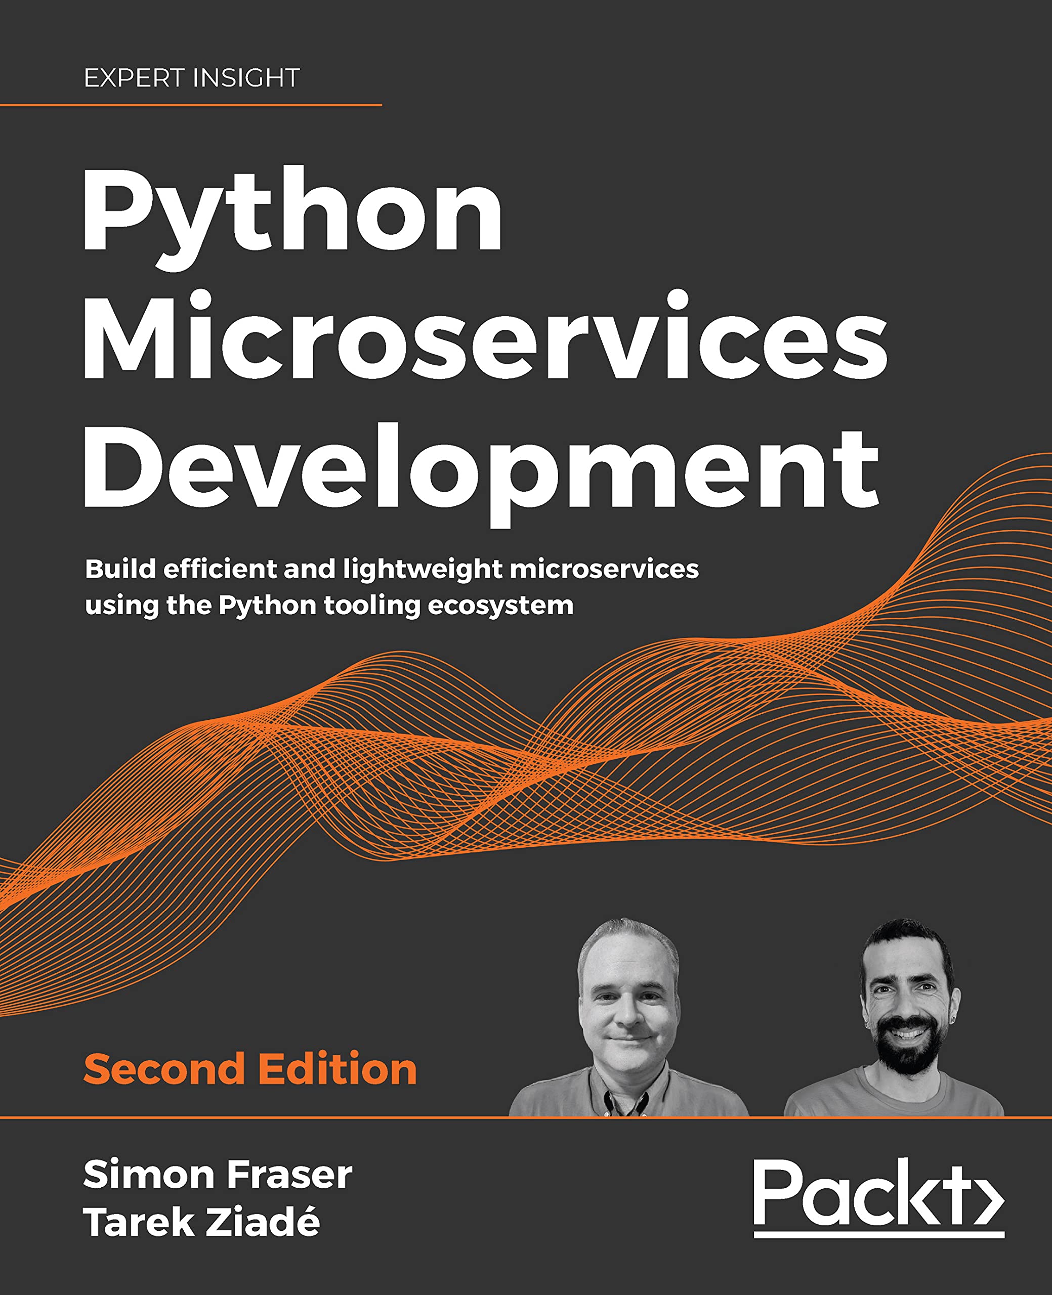Click the word Edition in orange
This screenshot has height=1295, width=1052.
338,1069
